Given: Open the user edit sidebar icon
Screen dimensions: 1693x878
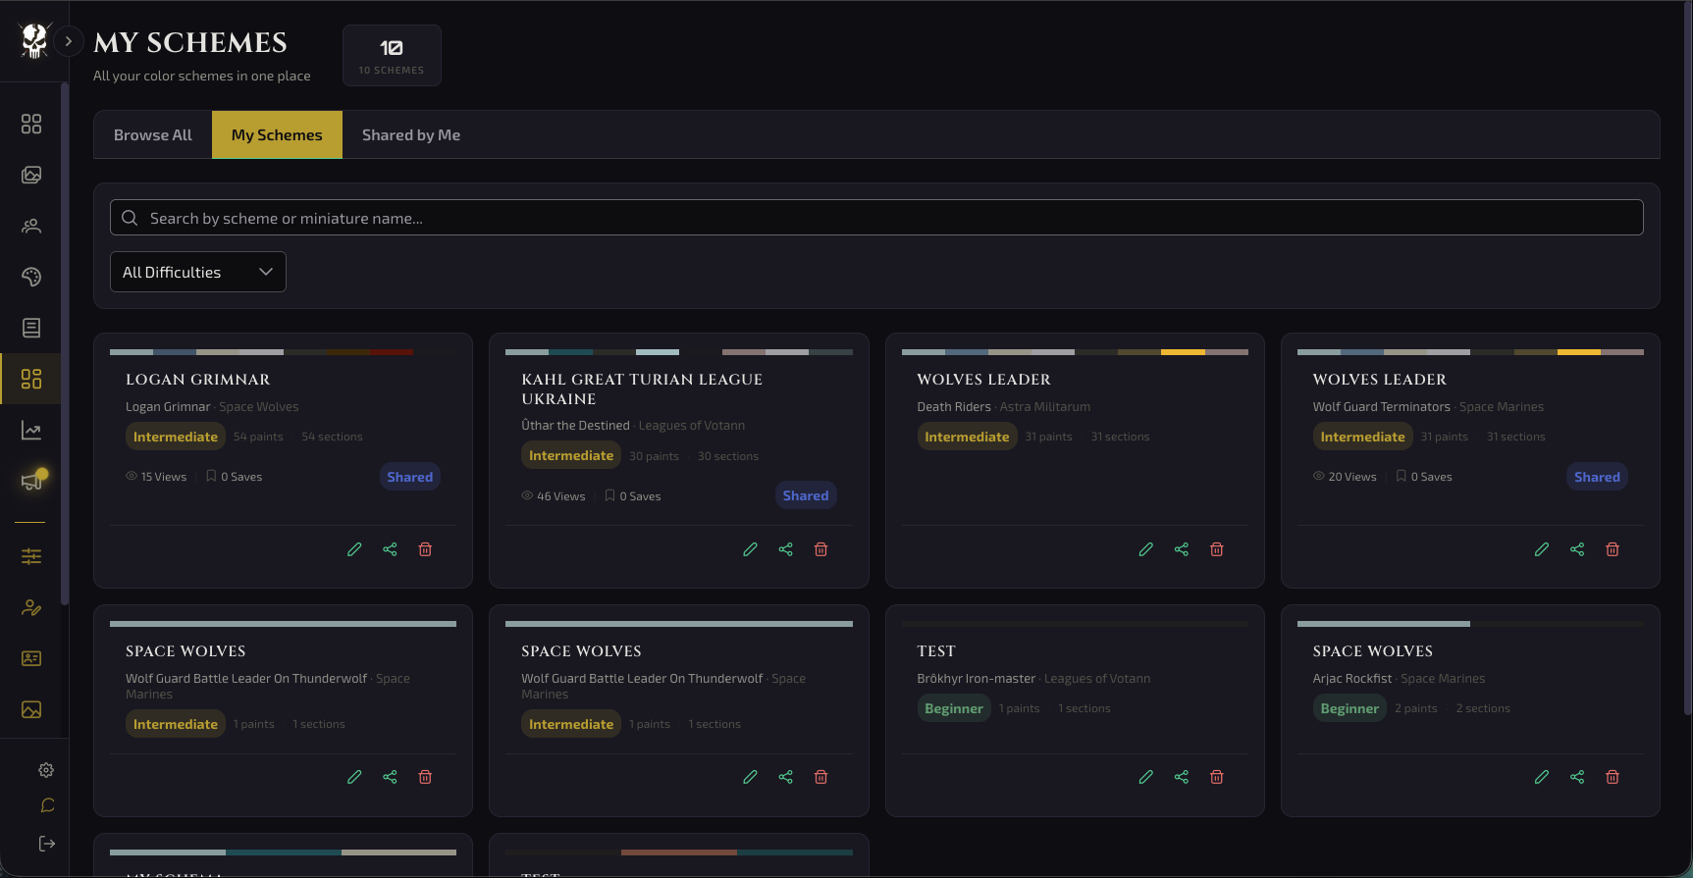Looking at the screenshot, I should tap(31, 607).
